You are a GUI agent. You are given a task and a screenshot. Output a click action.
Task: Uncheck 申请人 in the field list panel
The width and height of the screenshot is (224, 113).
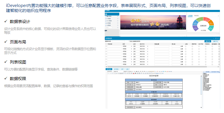tap(204, 76)
